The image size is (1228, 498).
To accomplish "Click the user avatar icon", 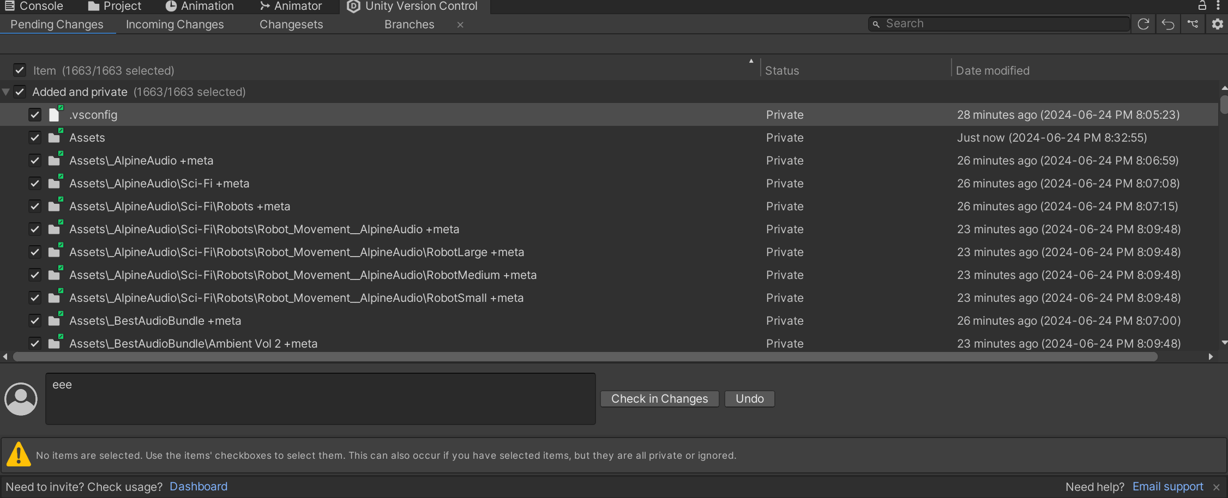I will pyautogui.click(x=20, y=398).
